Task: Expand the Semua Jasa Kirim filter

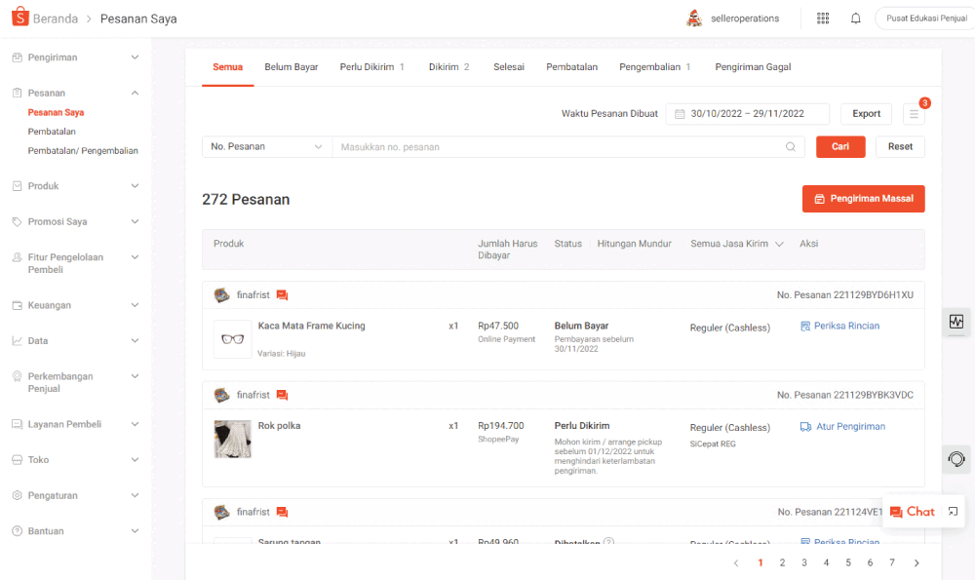Action: [736, 244]
